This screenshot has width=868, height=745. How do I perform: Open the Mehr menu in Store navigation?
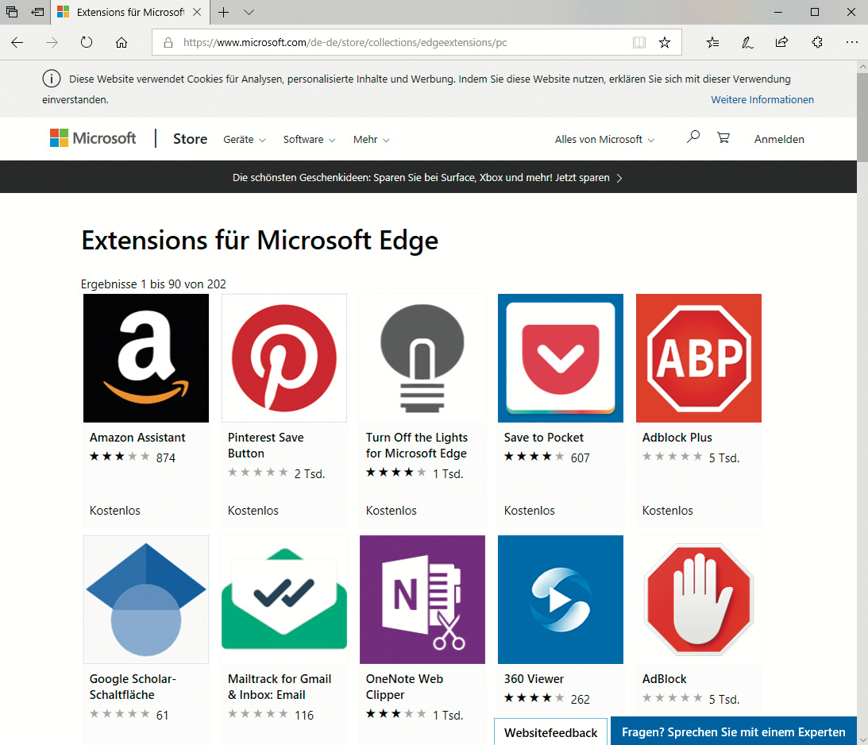371,140
